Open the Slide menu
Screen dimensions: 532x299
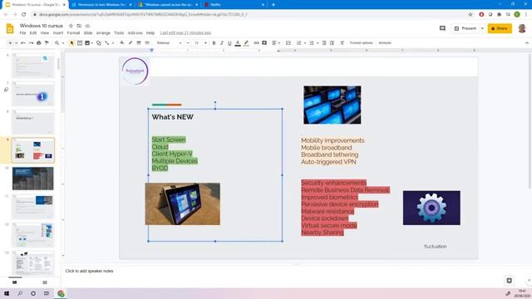click(88, 33)
